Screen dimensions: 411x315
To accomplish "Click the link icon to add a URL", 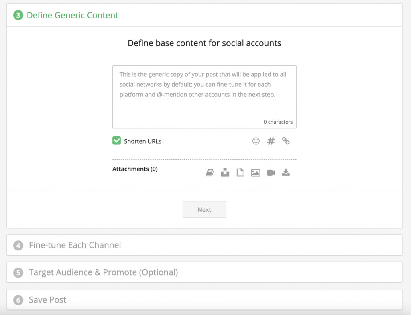I will pos(286,141).
